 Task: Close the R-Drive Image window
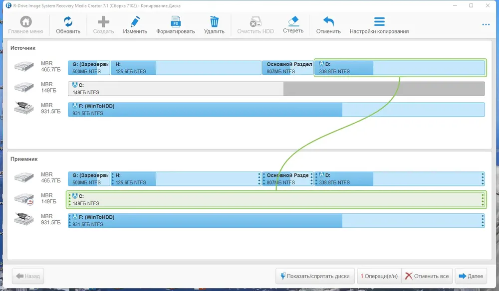[x=488, y=5]
